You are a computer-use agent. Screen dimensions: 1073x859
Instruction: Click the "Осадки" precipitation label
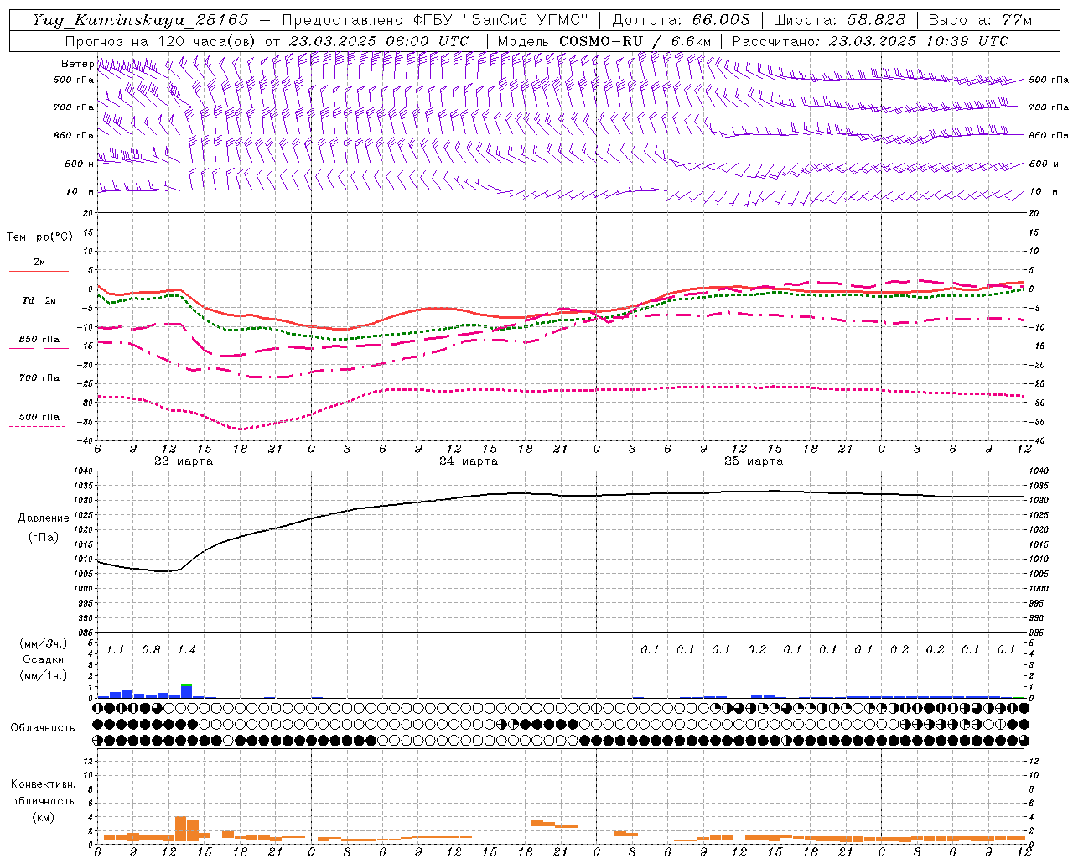coord(43,659)
